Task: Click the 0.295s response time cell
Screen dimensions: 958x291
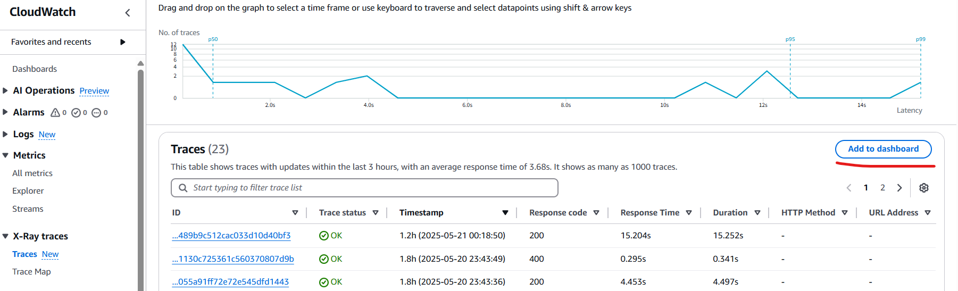Action: [633, 259]
